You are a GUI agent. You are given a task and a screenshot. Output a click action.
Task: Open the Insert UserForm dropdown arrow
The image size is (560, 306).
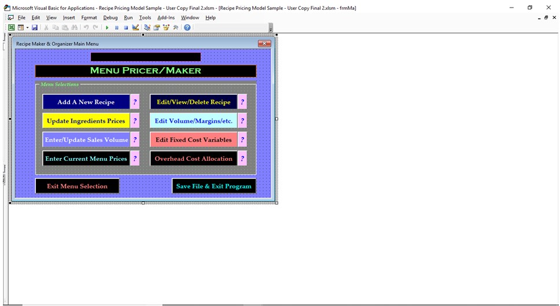[27, 28]
